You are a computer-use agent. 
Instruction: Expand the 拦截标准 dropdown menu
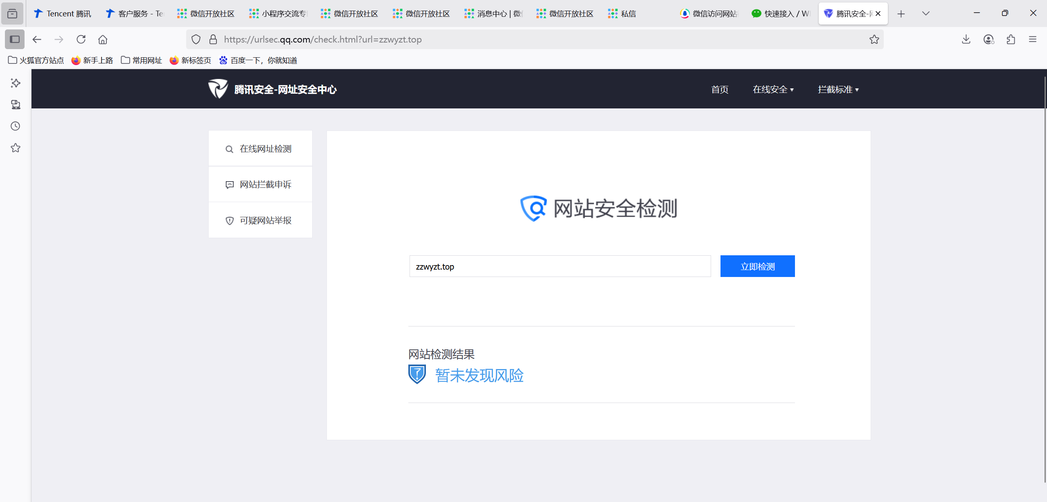coord(838,89)
